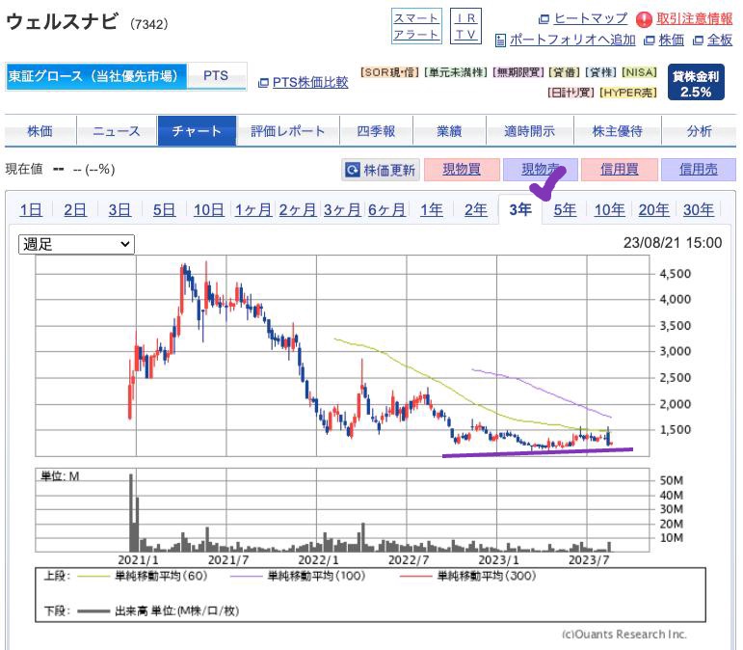Click the NISA tag

640,72
